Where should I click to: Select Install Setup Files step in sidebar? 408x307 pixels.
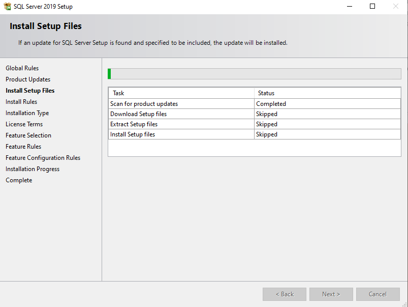click(x=30, y=91)
